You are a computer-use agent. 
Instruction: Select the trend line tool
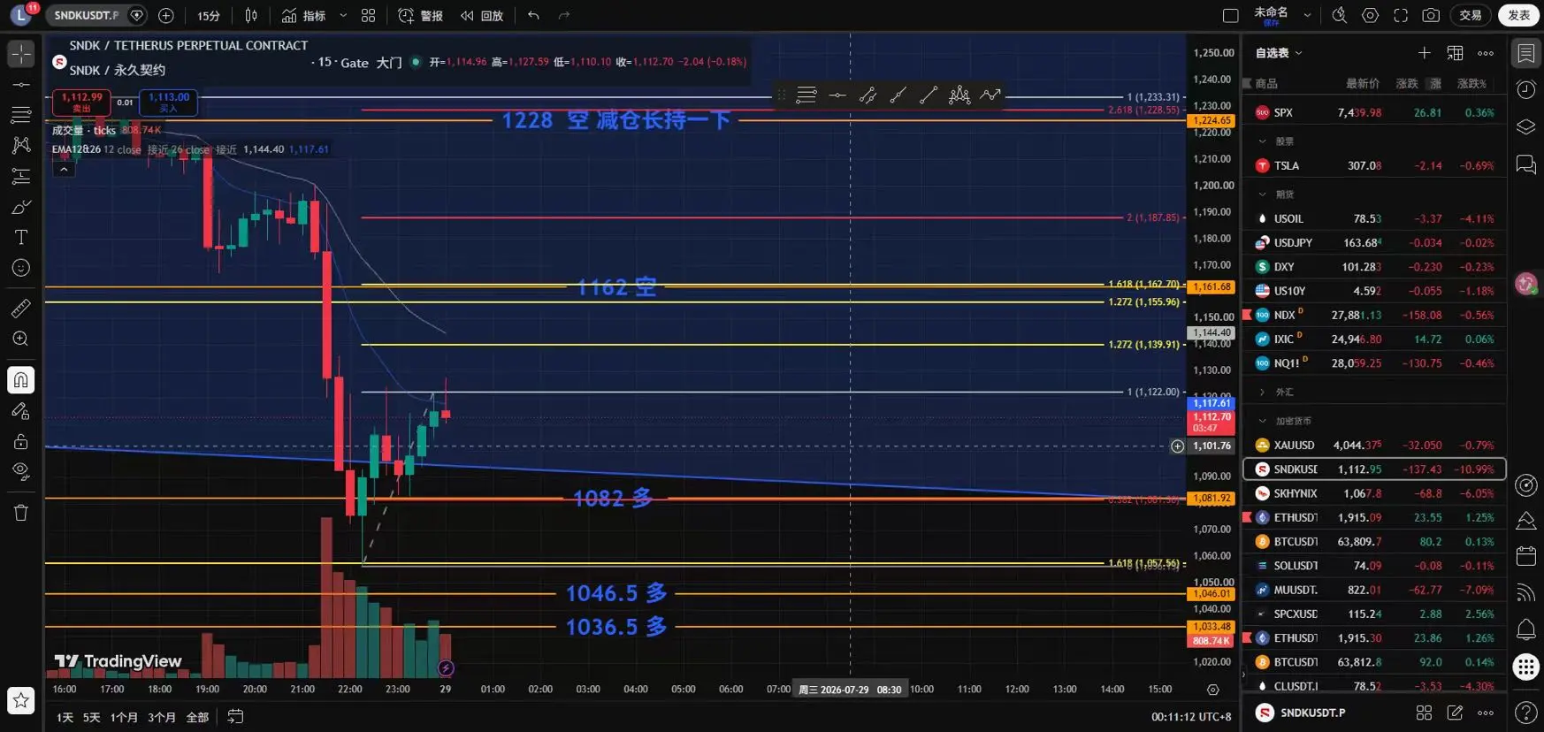21,85
